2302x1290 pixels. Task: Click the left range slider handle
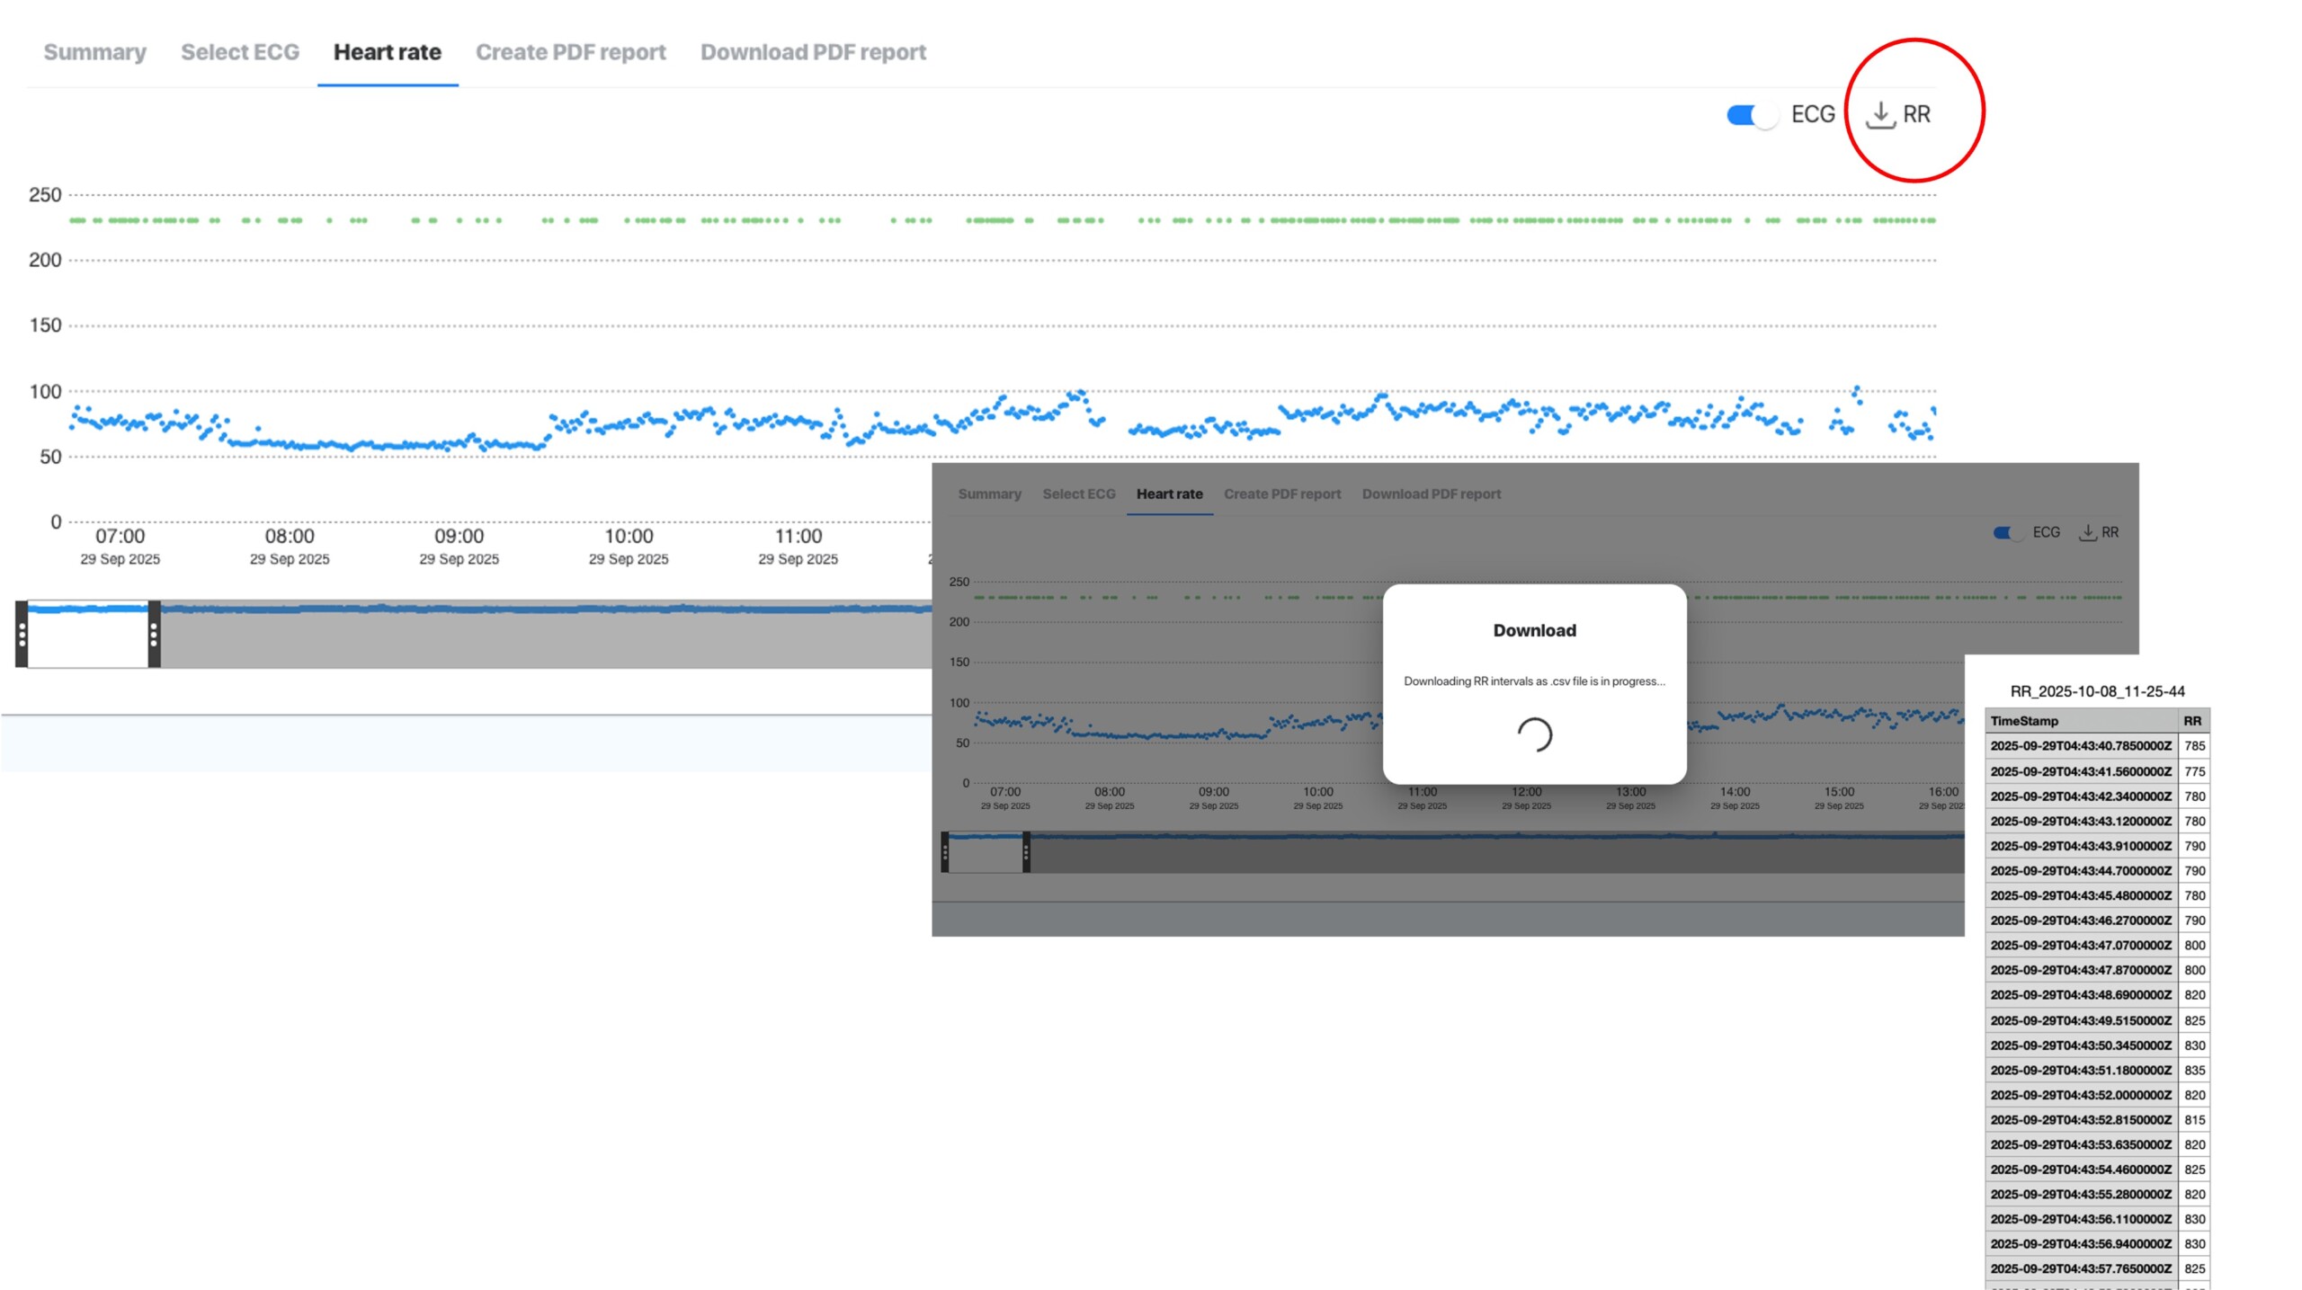coord(22,635)
